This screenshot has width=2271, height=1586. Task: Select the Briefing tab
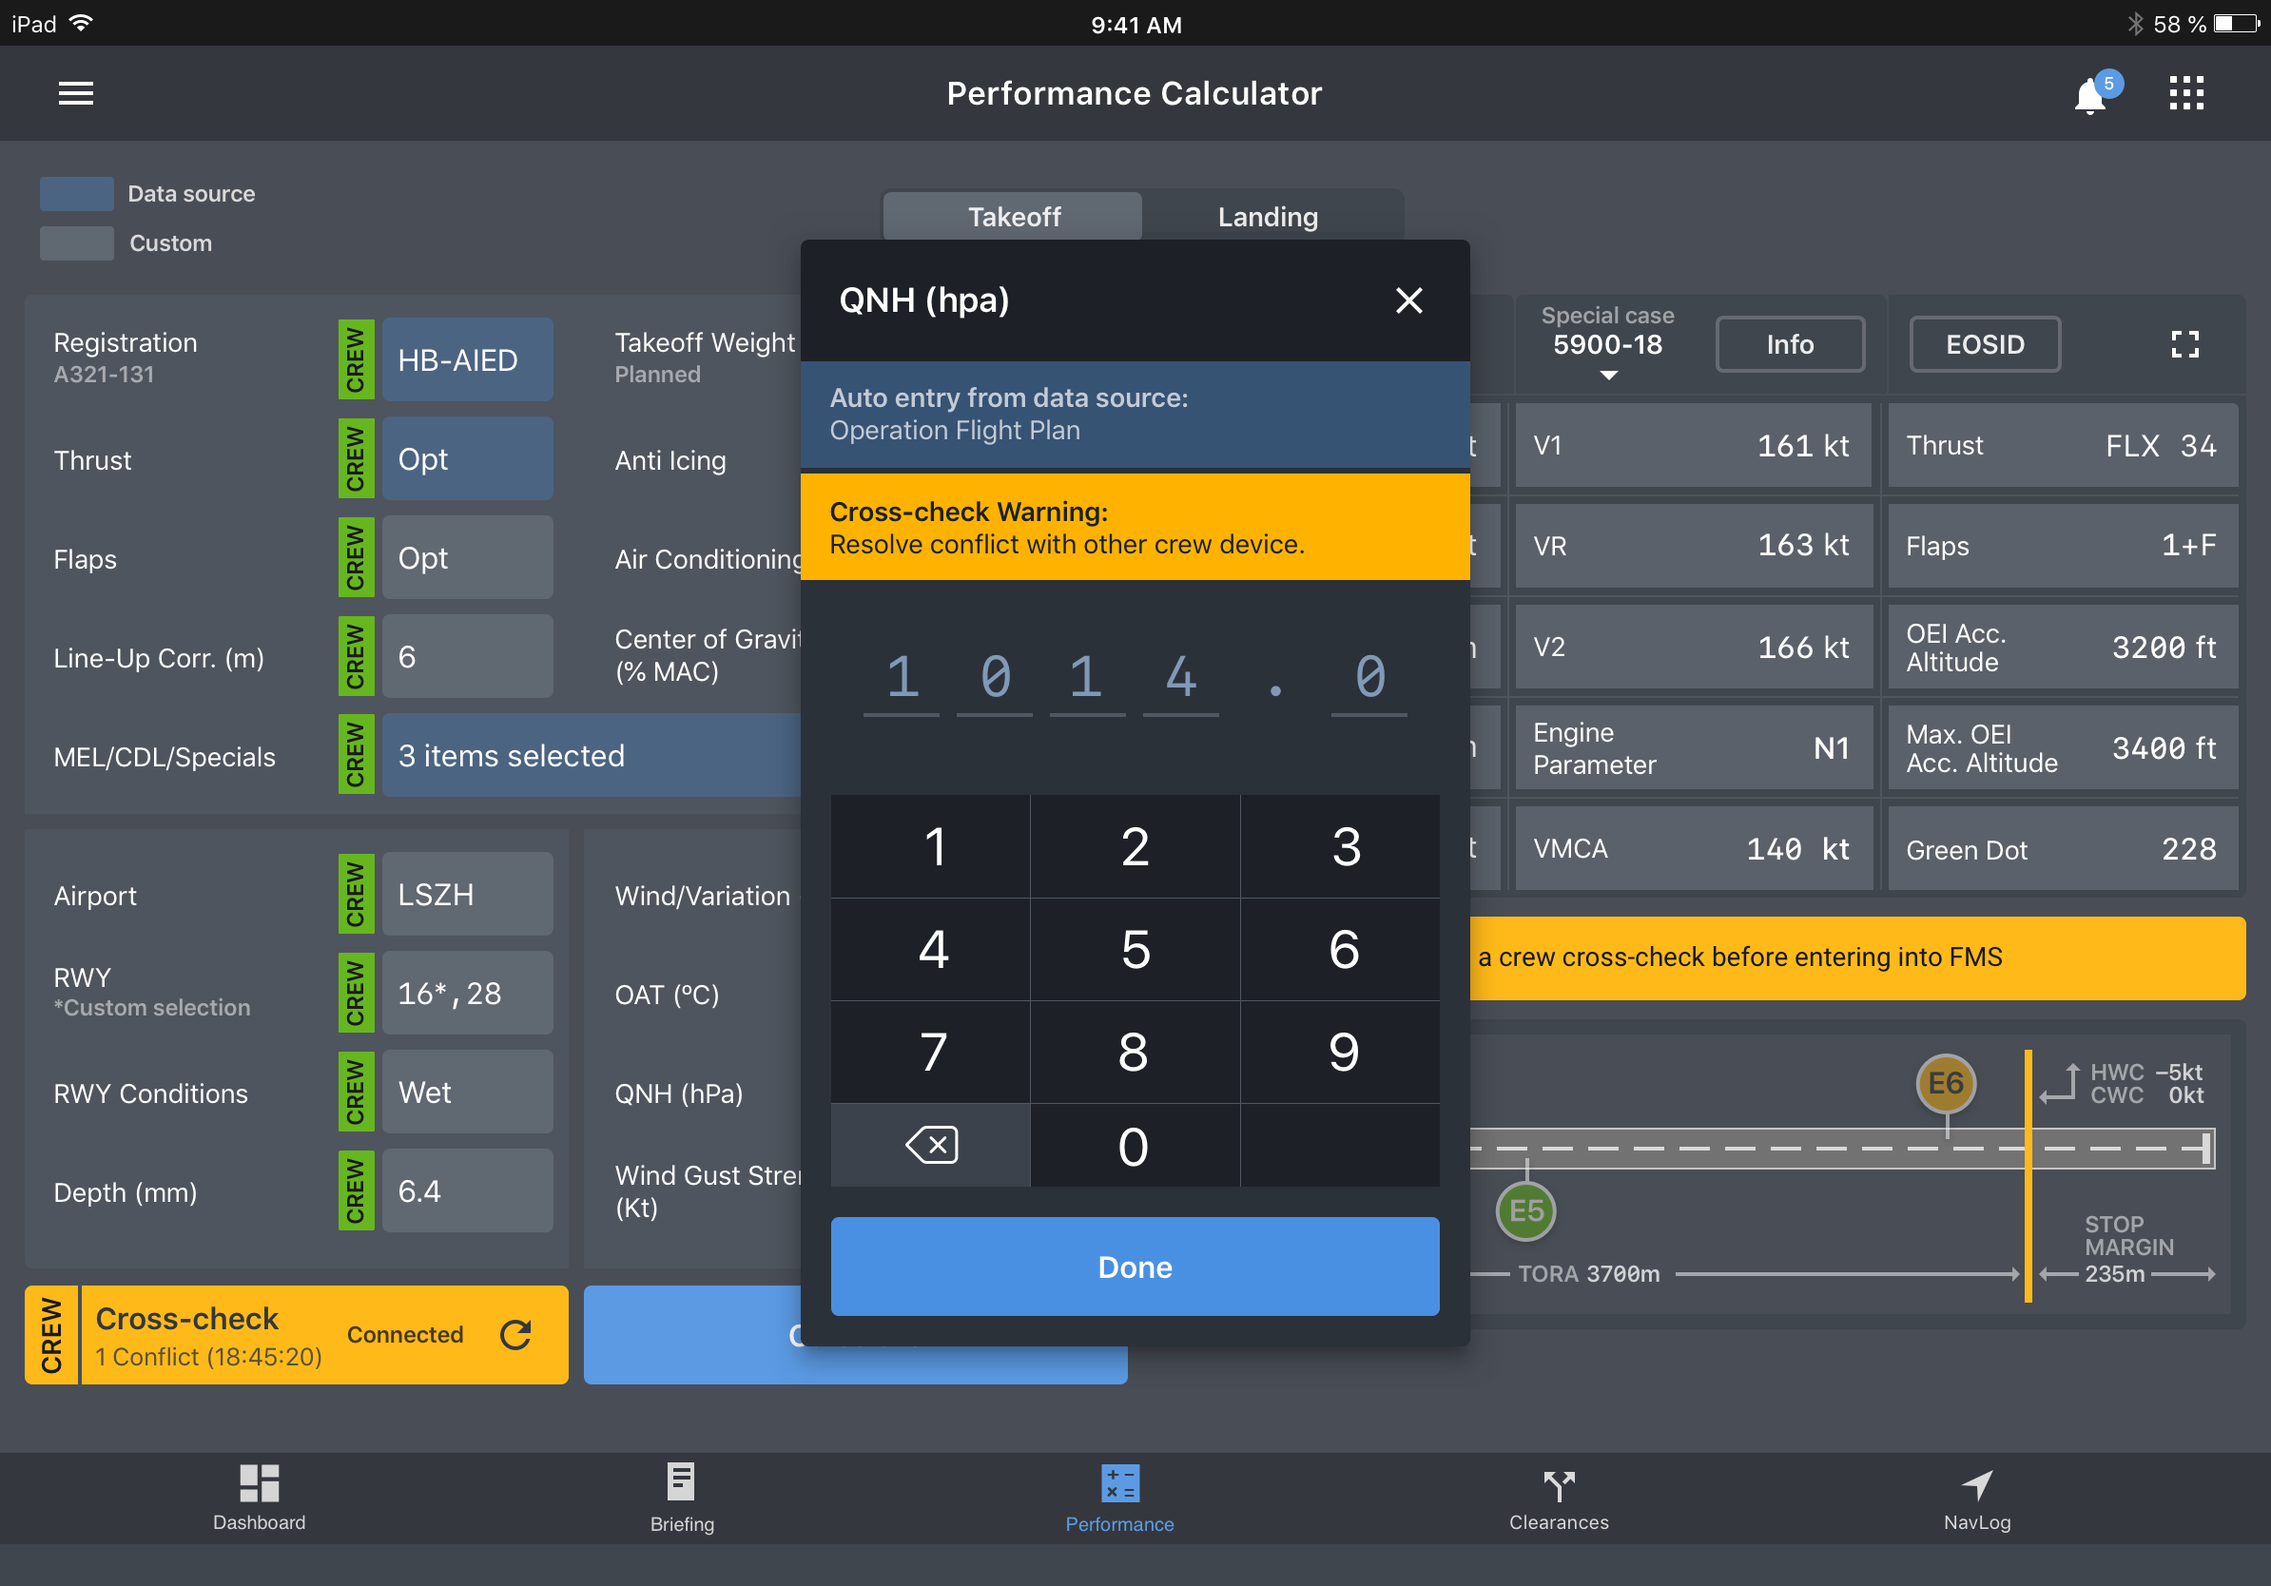[682, 1497]
